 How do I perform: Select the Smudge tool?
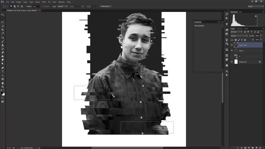(x=2, y=60)
